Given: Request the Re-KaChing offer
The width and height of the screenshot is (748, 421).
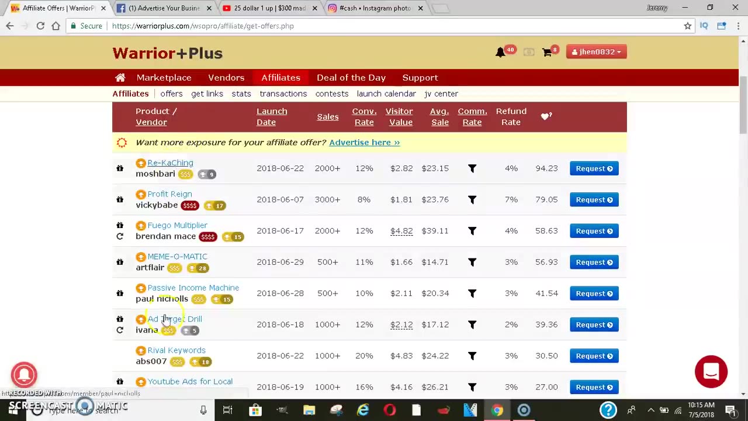Looking at the screenshot, I should tap(594, 168).
